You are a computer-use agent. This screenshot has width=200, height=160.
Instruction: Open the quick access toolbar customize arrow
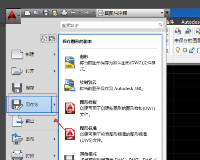click(167, 13)
